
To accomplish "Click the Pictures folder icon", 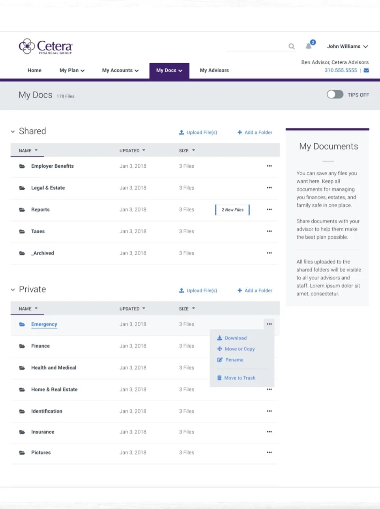I will click(22, 453).
